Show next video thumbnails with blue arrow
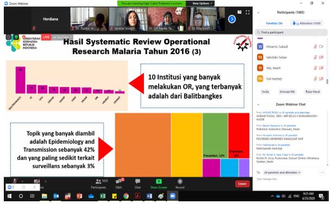The width and height of the screenshot is (332, 204). click(x=232, y=19)
